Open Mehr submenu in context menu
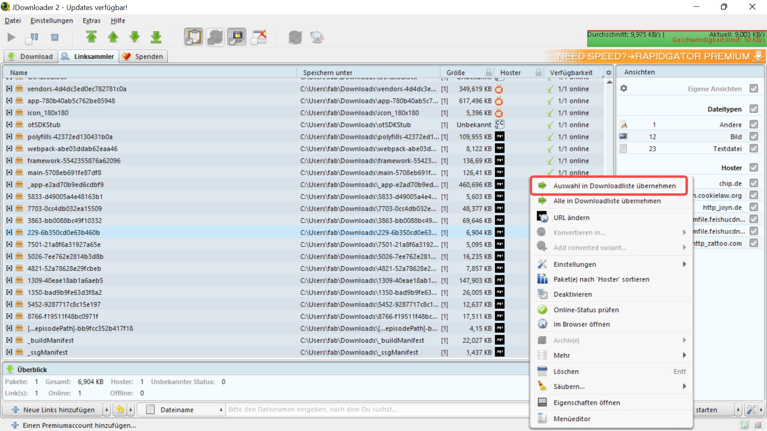Viewport: 767px width, 431px height. pyautogui.click(x=611, y=355)
